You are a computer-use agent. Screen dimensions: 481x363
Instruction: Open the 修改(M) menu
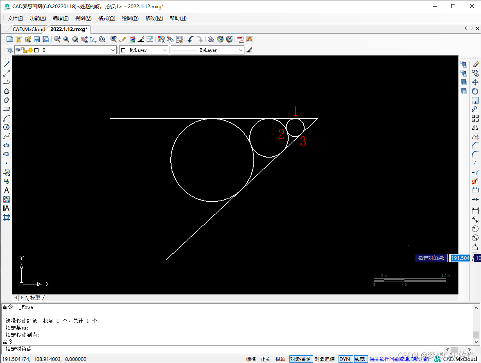(154, 18)
